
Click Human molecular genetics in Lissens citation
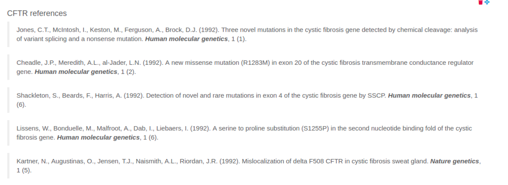pyautogui.click(x=98, y=138)
